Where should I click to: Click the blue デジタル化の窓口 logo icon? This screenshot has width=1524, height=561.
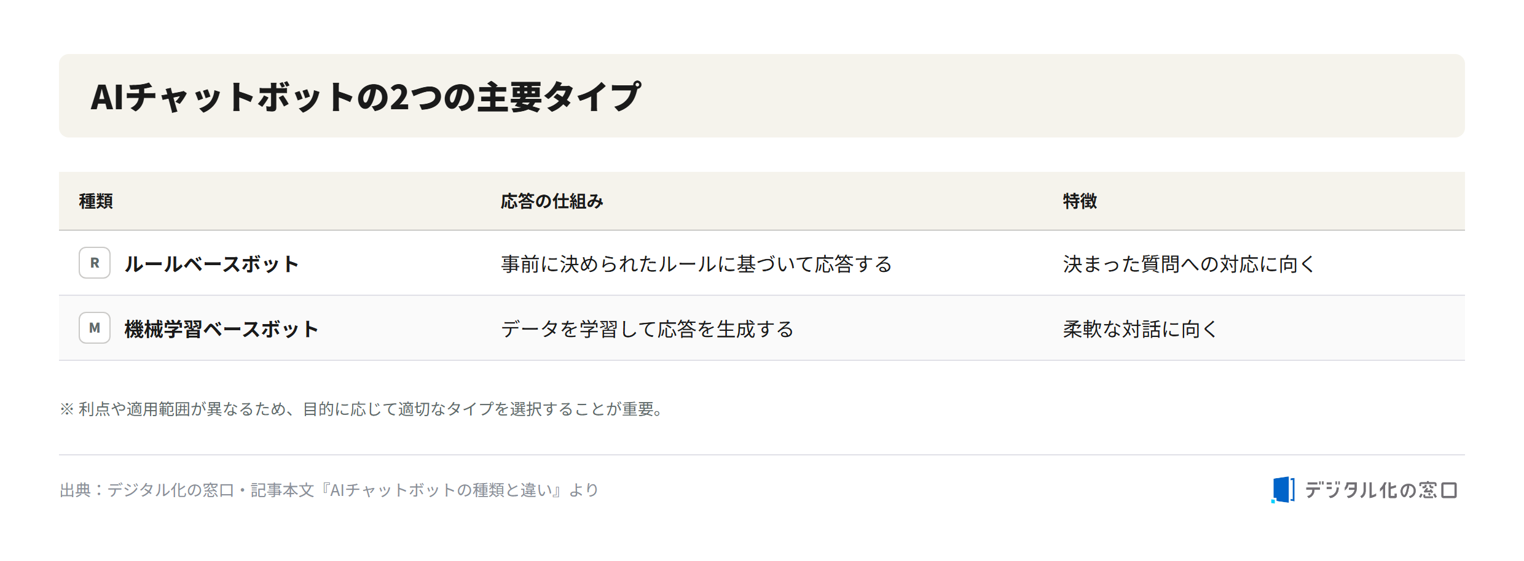click(x=1283, y=490)
